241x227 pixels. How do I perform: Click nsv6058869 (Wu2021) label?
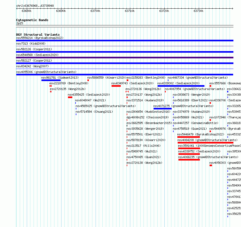[188, 117]
